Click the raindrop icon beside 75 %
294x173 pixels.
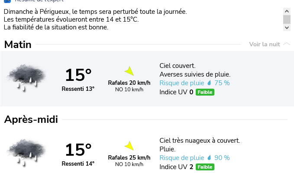click(x=209, y=83)
